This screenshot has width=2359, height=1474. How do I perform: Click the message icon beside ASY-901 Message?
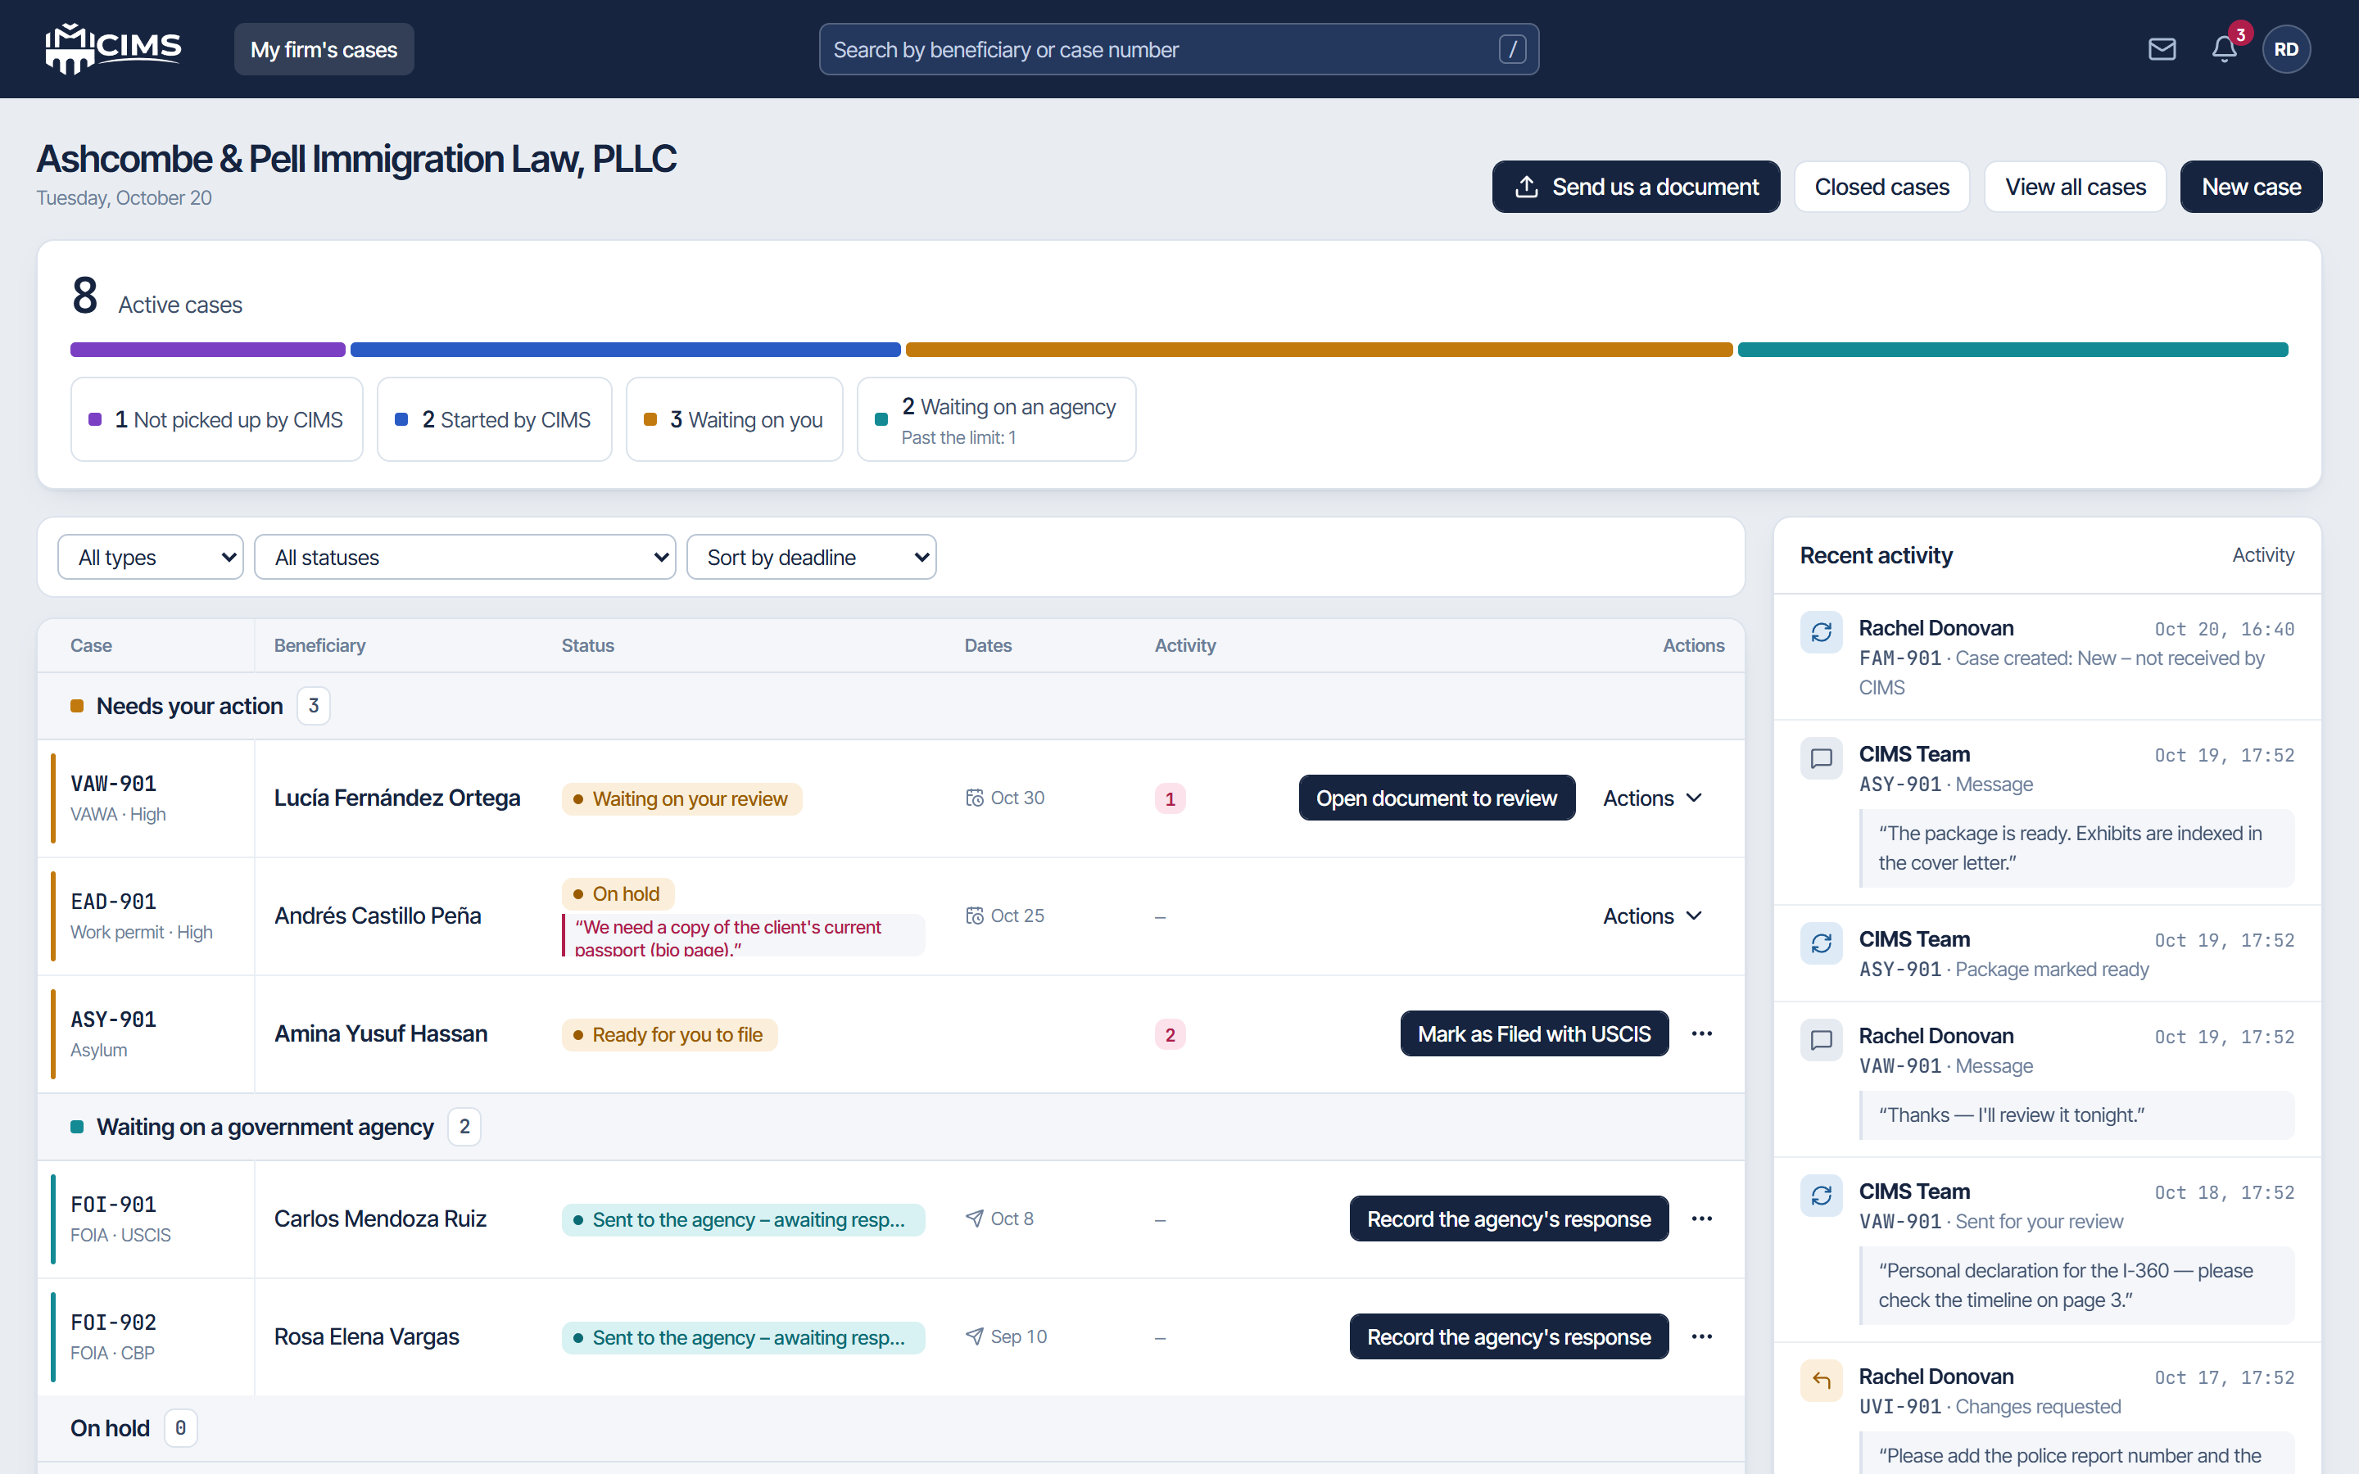coord(1821,757)
